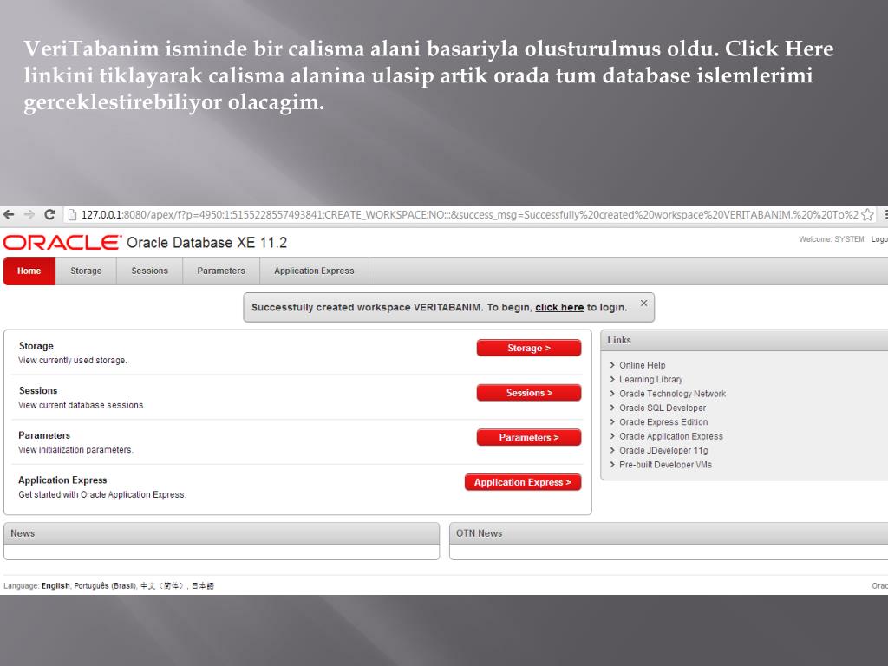Click the OTN News panel header
Viewport: 888px width, 666px height.
click(x=669, y=533)
